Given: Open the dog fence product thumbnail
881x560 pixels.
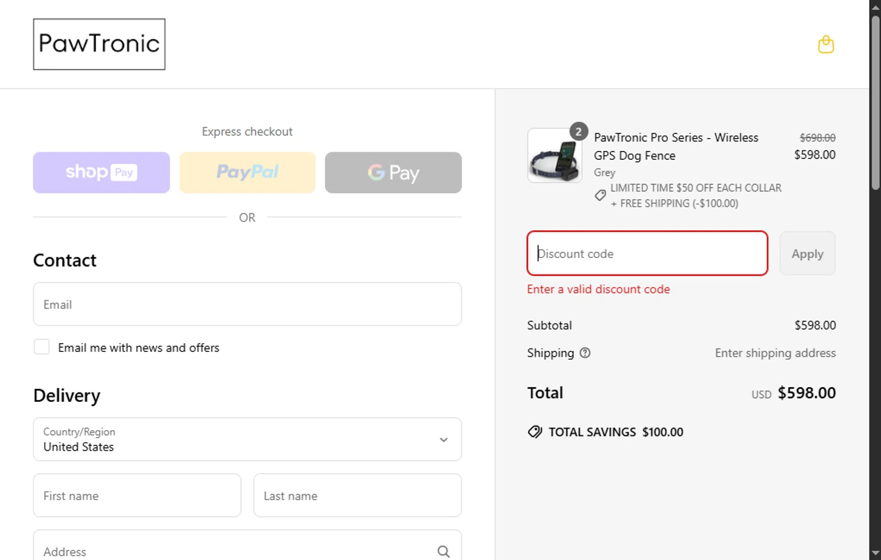Looking at the screenshot, I should click(x=554, y=155).
